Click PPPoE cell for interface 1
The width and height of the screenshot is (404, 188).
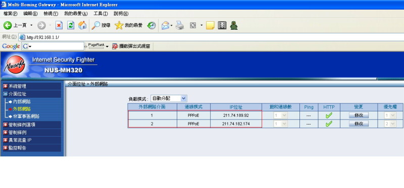point(193,115)
